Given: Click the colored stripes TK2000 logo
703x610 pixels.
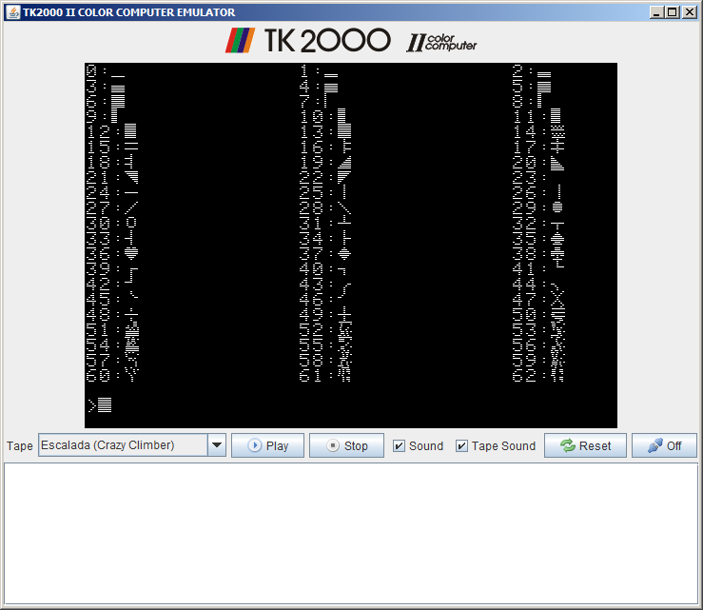Looking at the screenshot, I should (x=239, y=40).
